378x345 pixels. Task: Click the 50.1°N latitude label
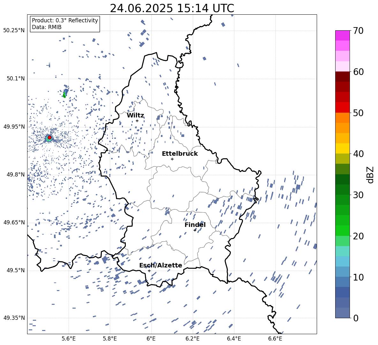15,79
